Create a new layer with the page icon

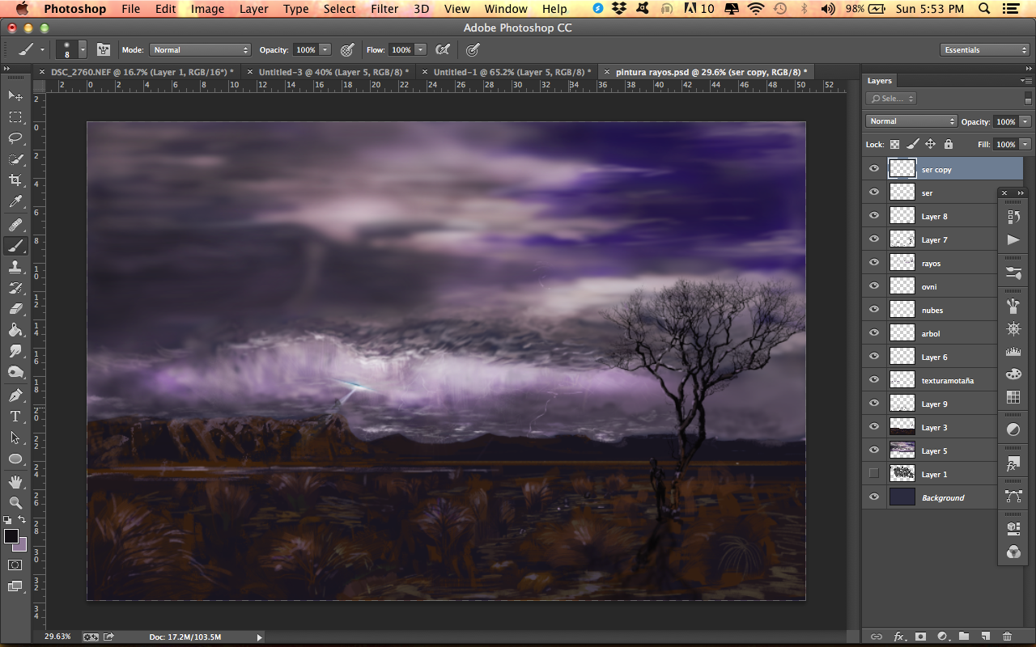click(986, 637)
